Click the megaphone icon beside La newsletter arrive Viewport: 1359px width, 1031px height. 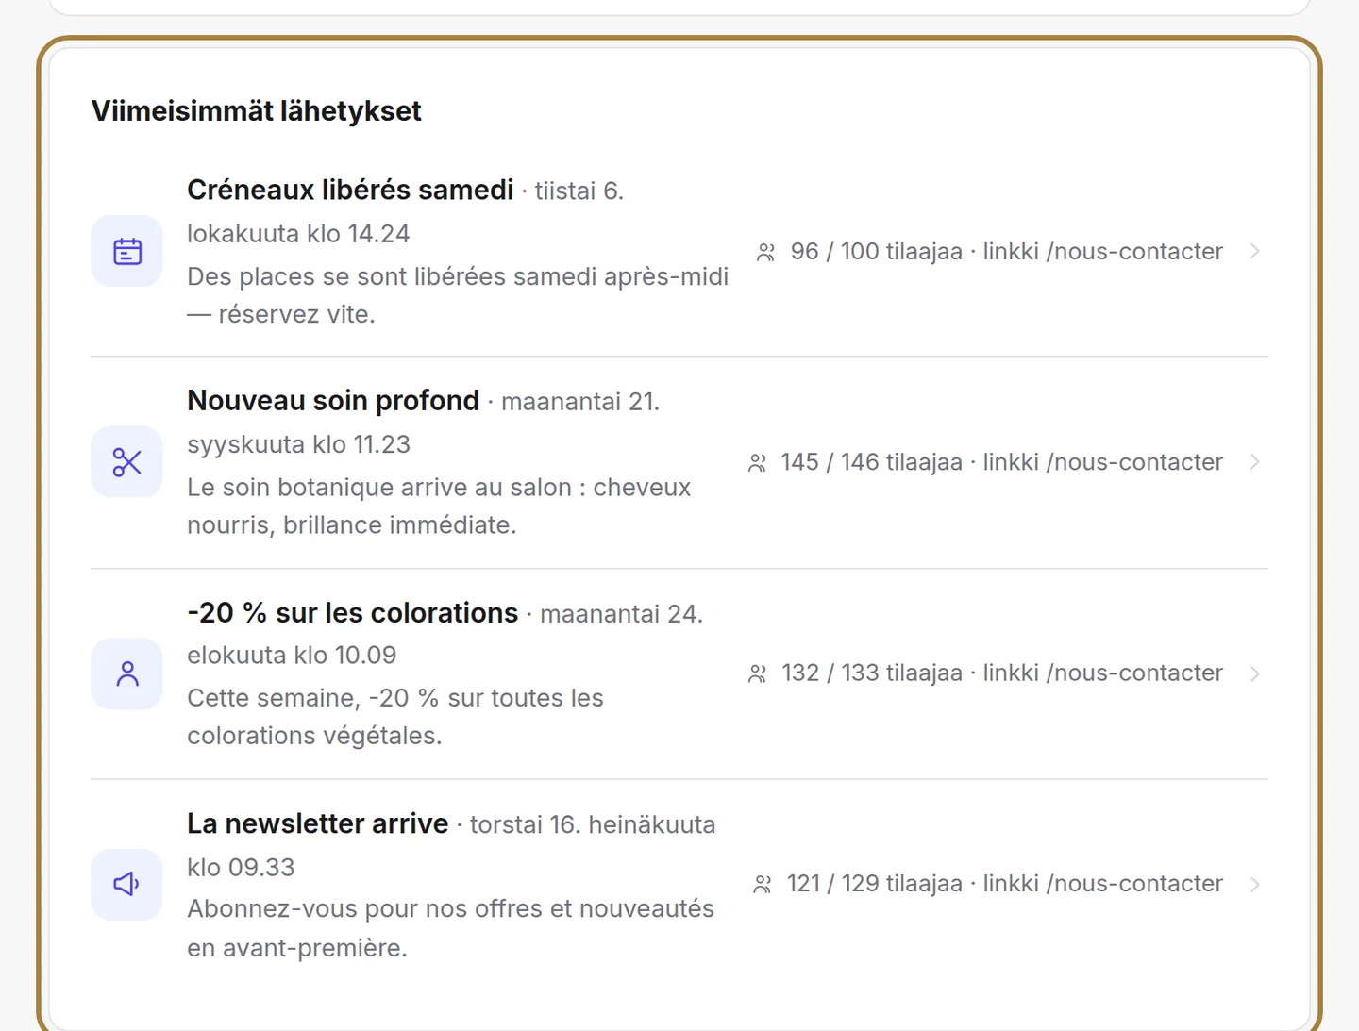[127, 884]
